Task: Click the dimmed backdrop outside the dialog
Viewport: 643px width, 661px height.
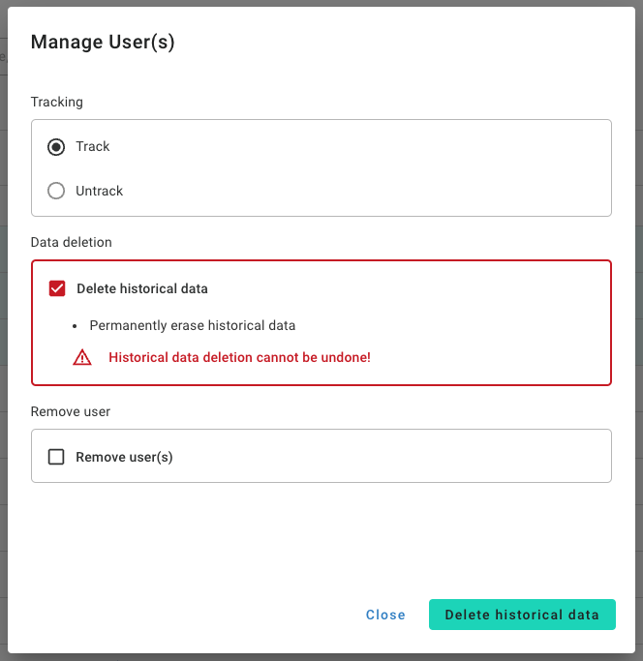Action: pyautogui.click(x=3, y=337)
